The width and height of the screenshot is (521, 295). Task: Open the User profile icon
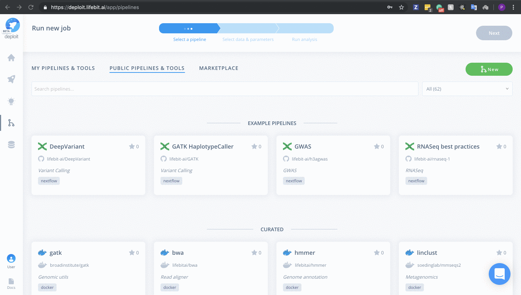[11, 258]
